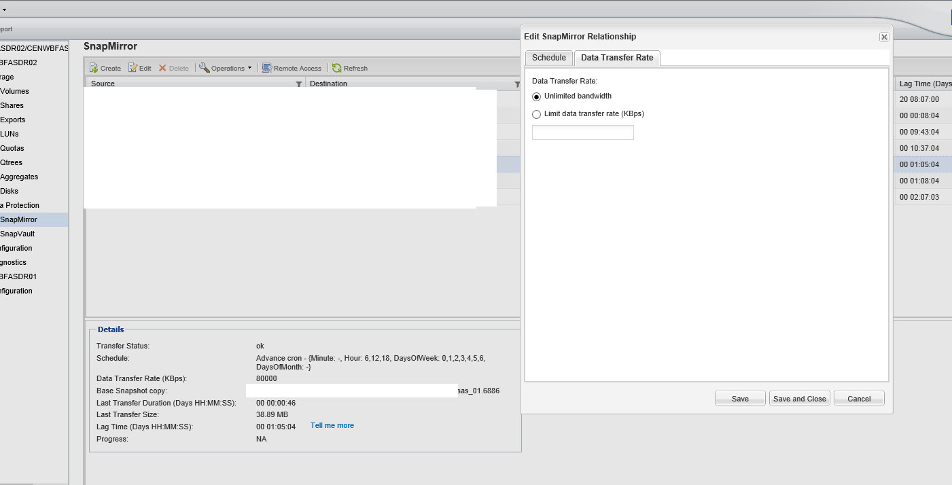The height and width of the screenshot is (485, 952).
Task: Click the green Refresh icon
Action: click(x=336, y=68)
